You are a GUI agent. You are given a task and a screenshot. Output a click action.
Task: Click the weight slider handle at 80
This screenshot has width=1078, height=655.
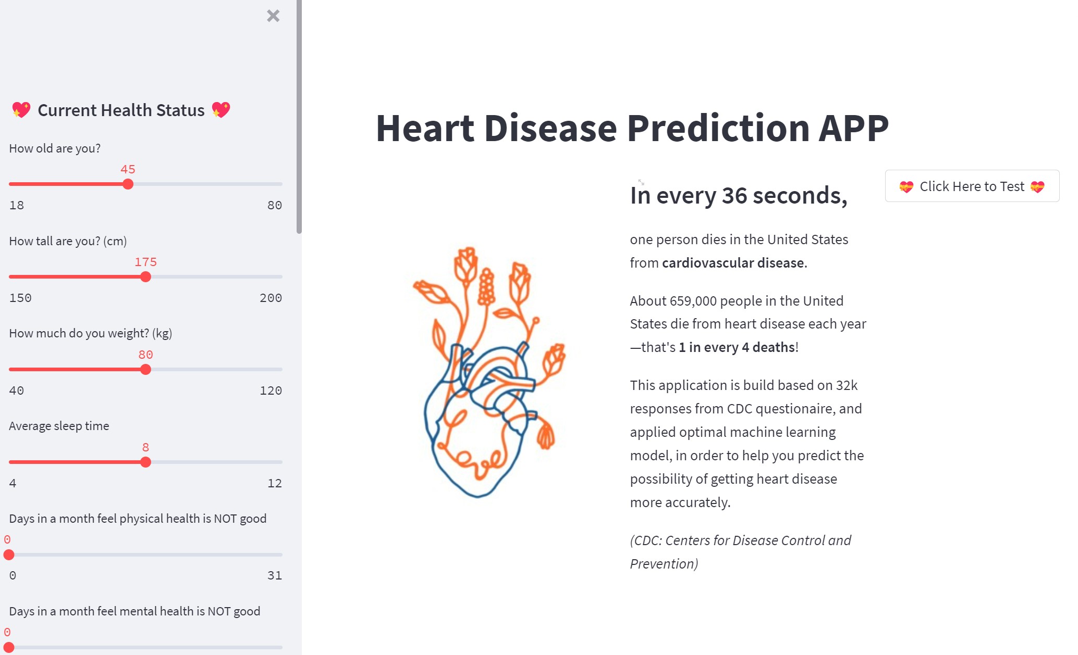(146, 369)
